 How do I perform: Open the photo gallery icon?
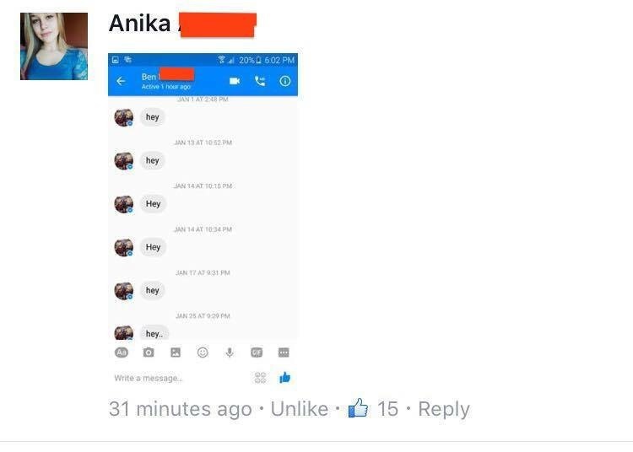(x=176, y=352)
